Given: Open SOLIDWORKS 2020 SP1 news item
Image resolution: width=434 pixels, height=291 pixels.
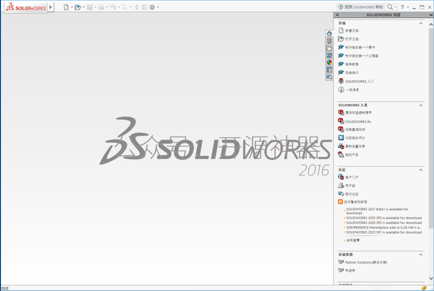Looking at the screenshot, I should [384, 232].
